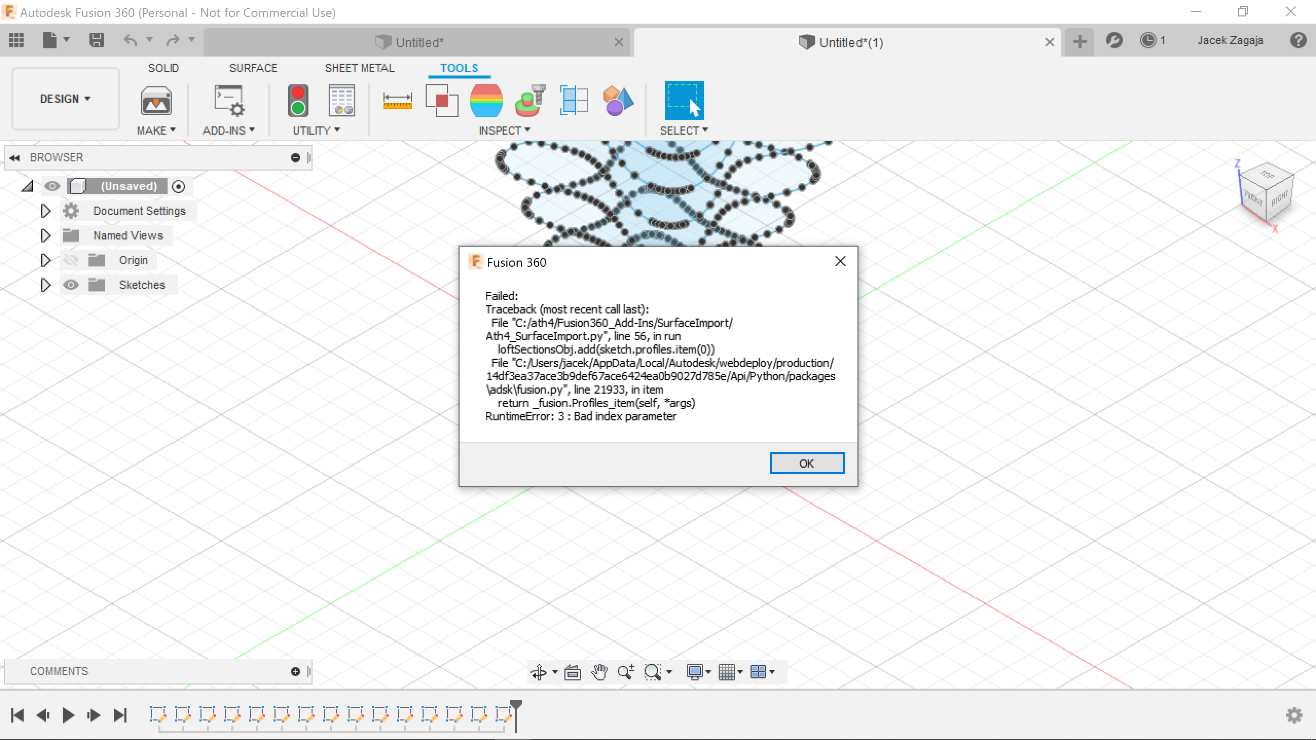Screen dimensions: 1316x740
Task: Open the UTILITY dropdown menu
Action: pyautogui.click(x=316, y=131)
